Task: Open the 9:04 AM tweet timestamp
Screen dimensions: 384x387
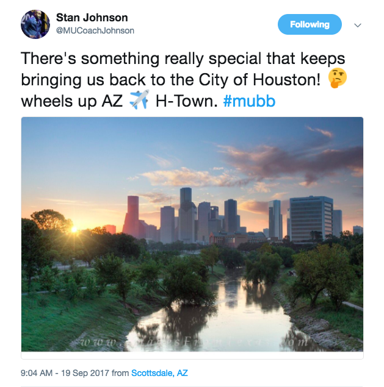Action: 37,373
